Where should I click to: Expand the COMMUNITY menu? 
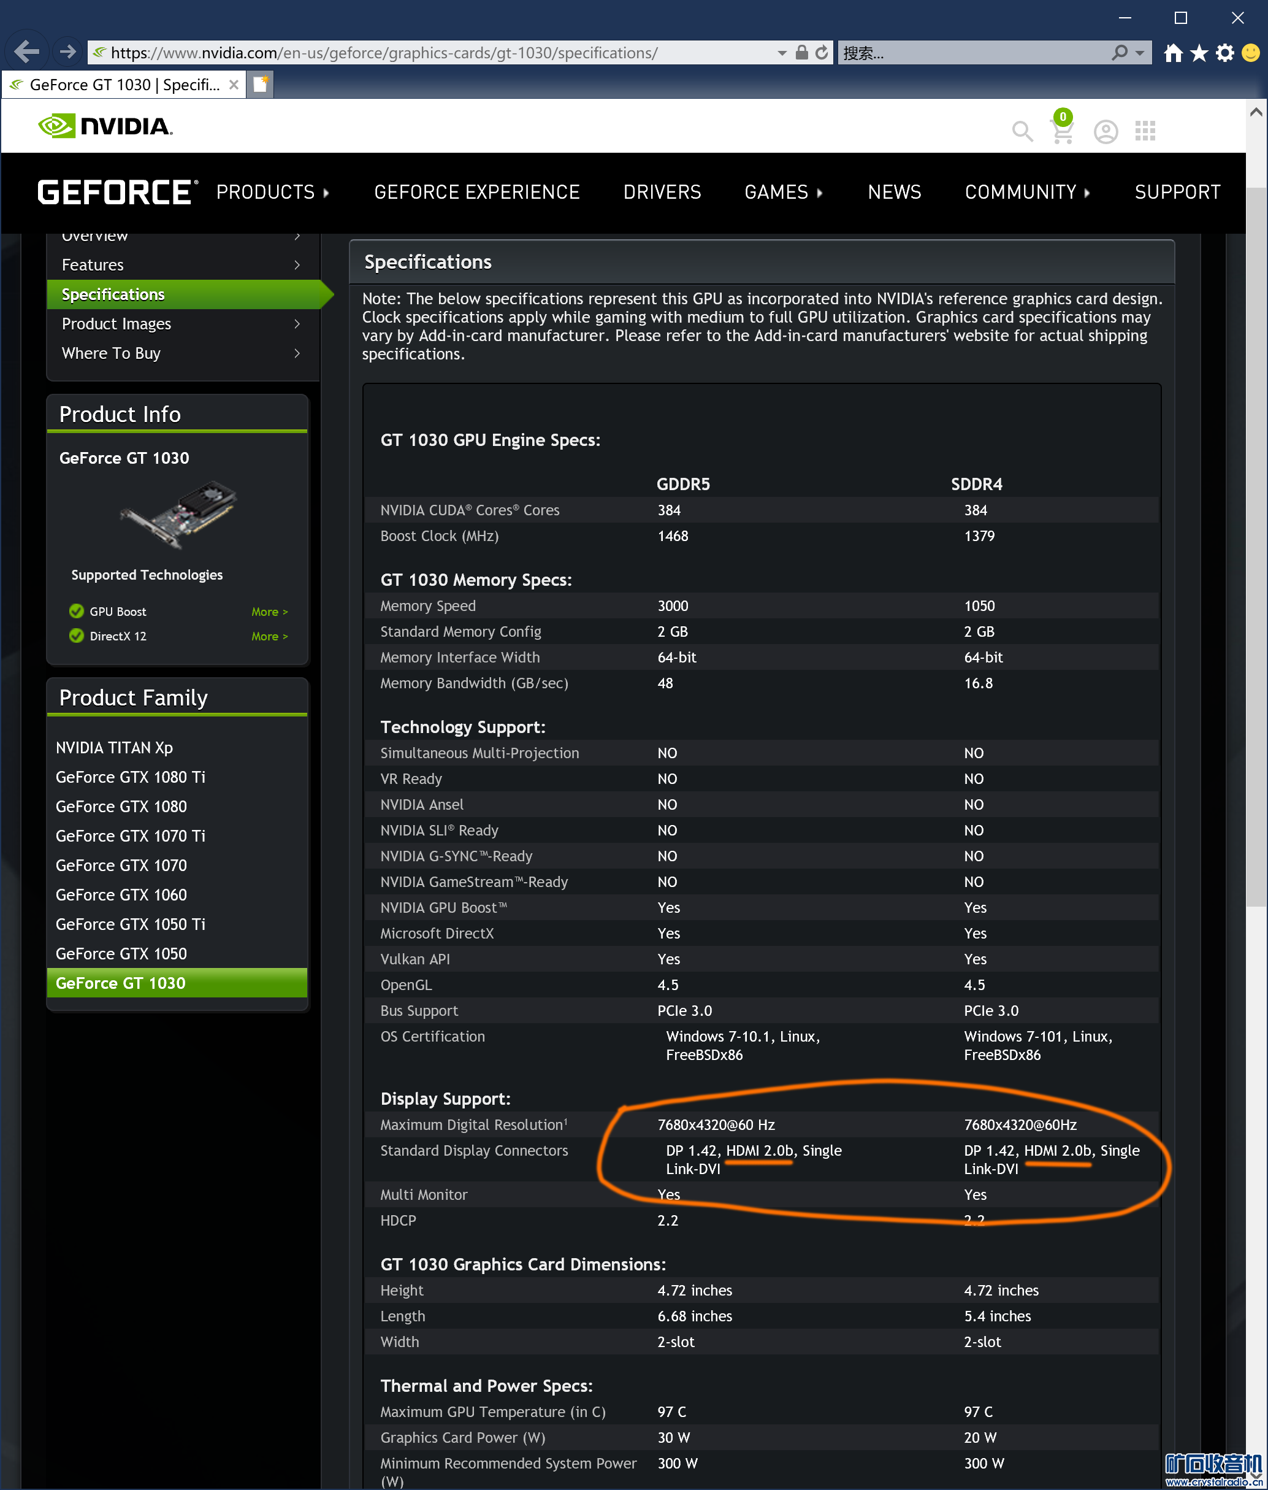click(1027, 192)
